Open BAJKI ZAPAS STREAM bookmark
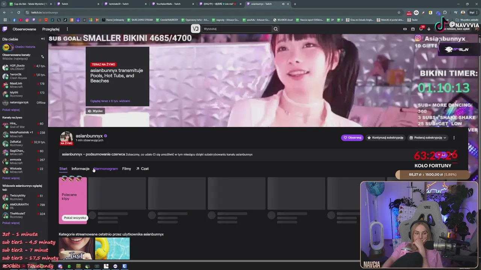This screenshot has width=481, height=270. [x=140, y=20]
